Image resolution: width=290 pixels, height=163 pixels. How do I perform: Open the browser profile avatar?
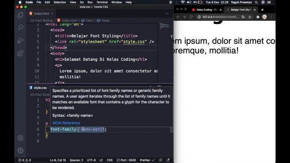tap(265, 17)
